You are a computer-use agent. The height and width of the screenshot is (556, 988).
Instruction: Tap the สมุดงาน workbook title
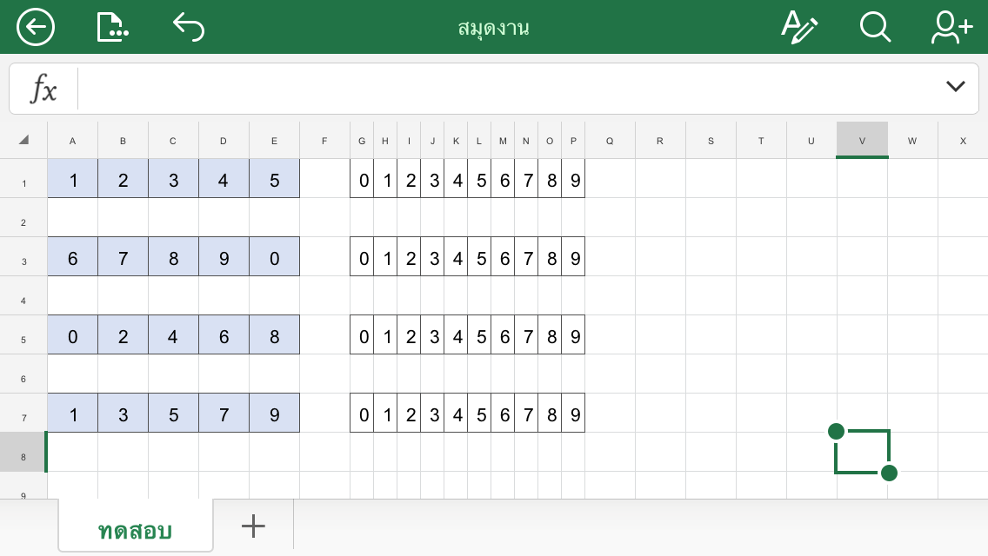pos(494,28)
